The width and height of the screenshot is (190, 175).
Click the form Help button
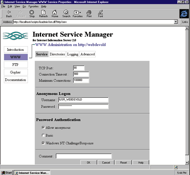[x=141, y=163]
